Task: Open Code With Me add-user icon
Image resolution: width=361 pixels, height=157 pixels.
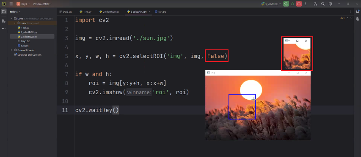Action: point(315,4)
